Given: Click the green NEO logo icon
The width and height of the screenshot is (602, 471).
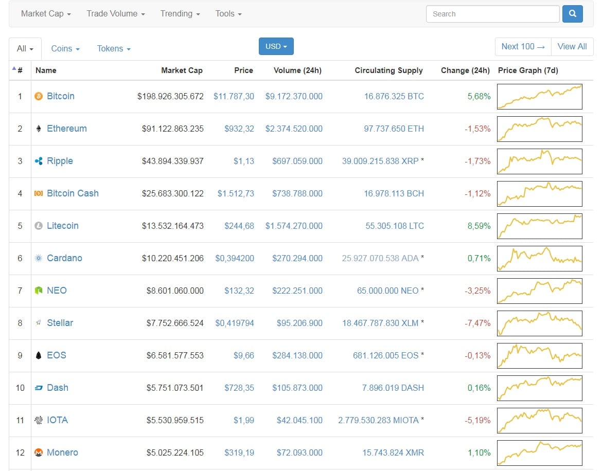Looking at the screenshot, I should (39, 291).
